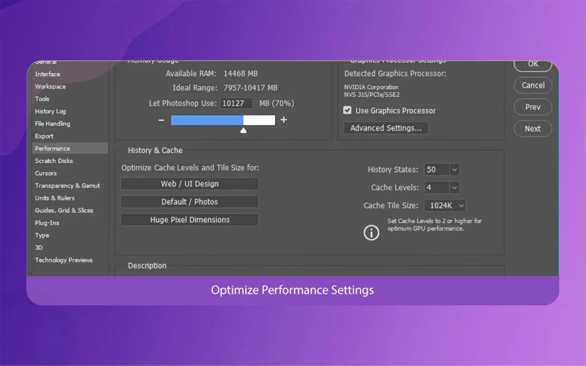
Task: Apply the Default / Photos cache preset
Action: [189, 202]
